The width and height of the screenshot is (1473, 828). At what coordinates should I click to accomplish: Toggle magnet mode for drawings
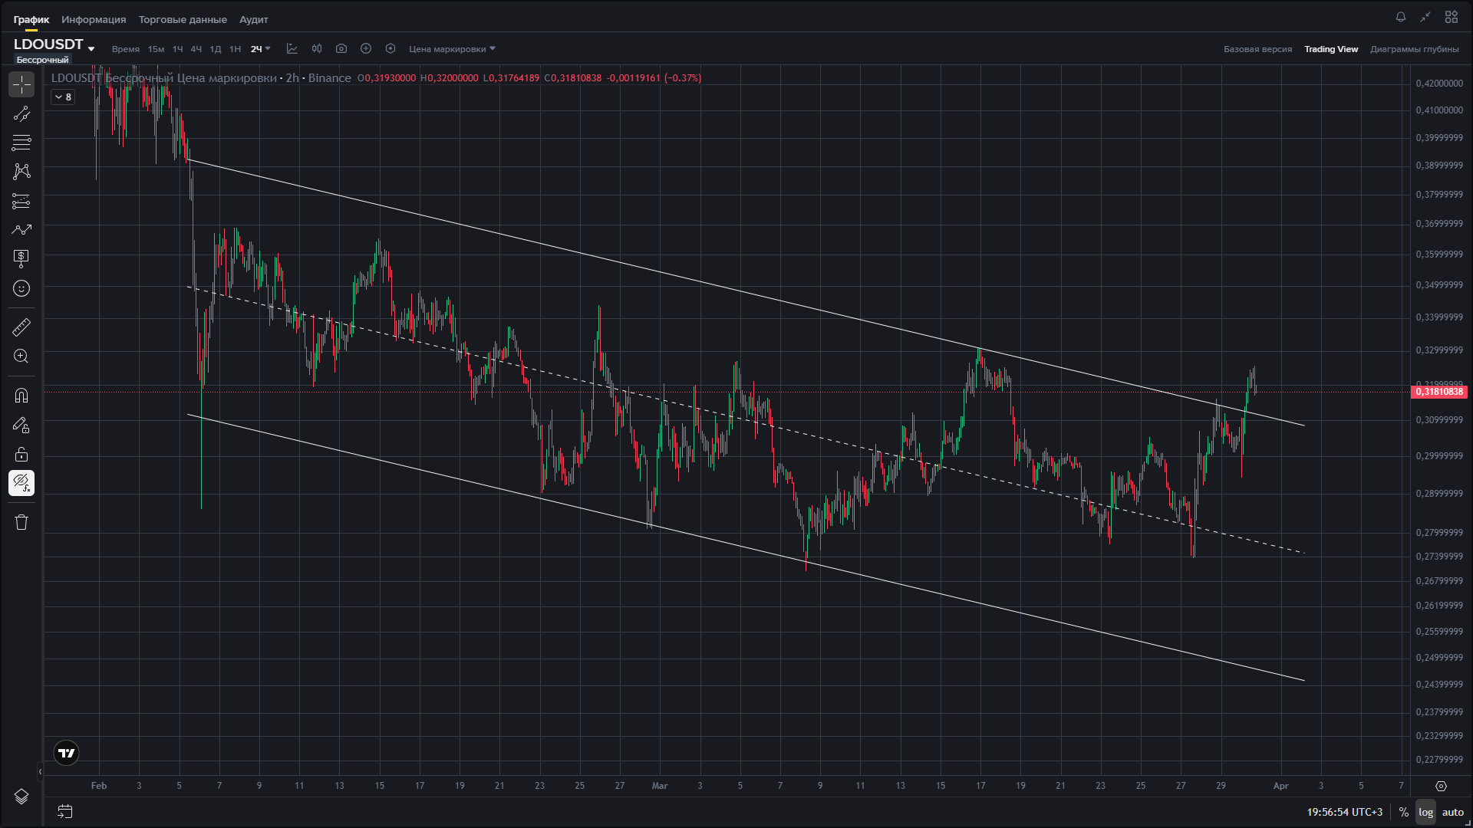[x=21, y=396]
